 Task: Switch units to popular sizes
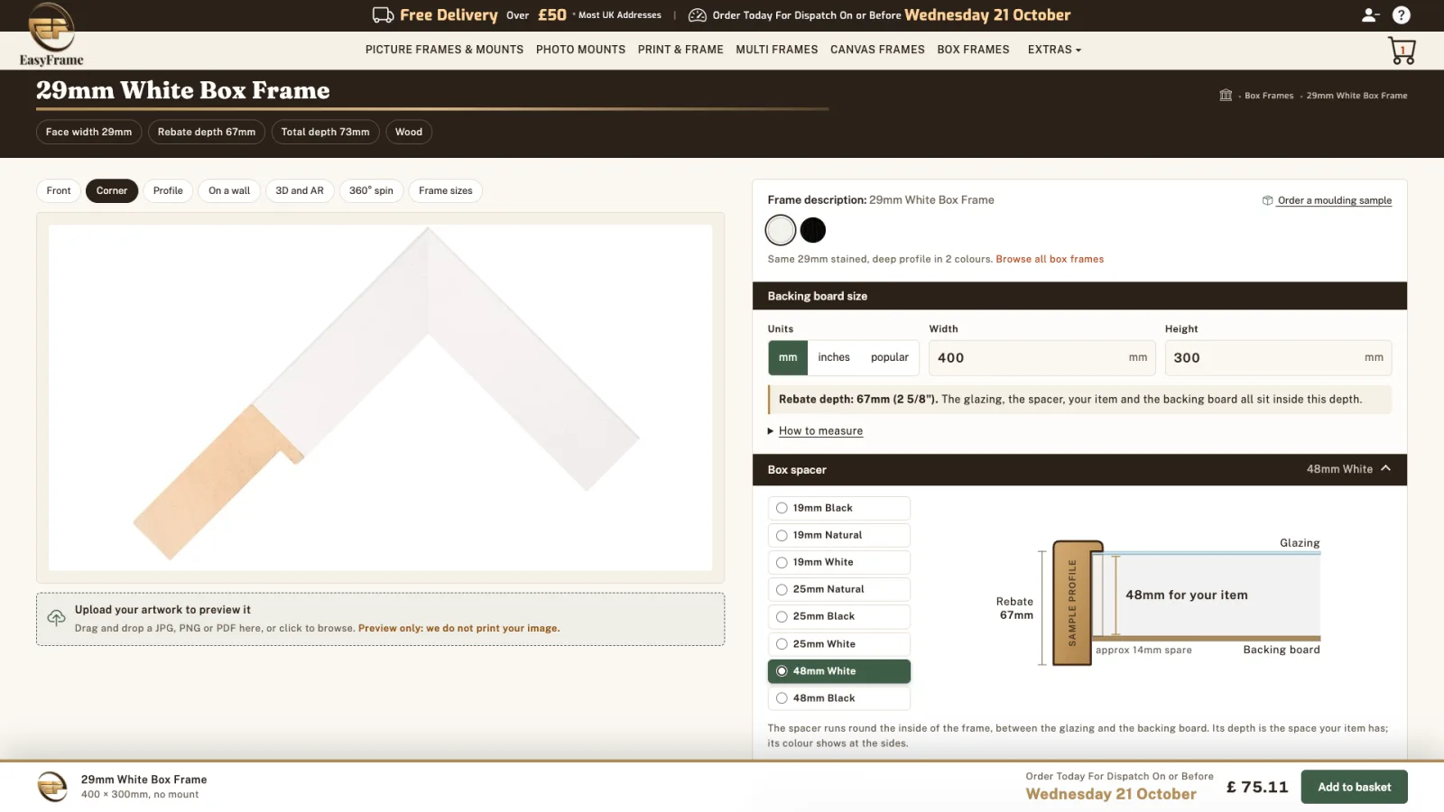(x=890, y=357)
